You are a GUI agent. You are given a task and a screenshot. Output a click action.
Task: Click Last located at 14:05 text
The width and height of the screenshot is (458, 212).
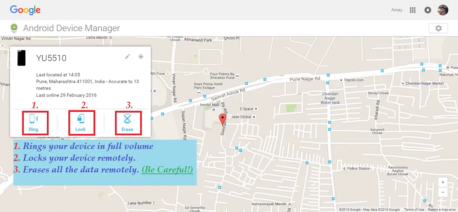(x=58, y=75)
